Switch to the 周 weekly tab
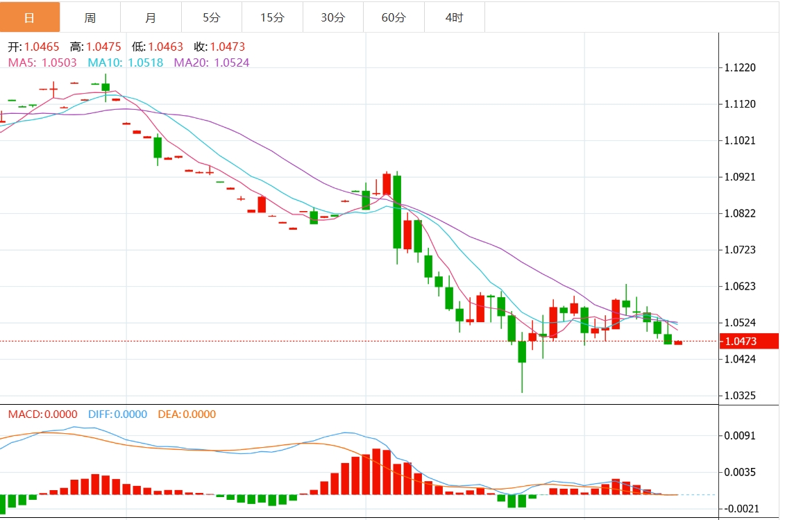785x520 pixels. click(90, 17)
